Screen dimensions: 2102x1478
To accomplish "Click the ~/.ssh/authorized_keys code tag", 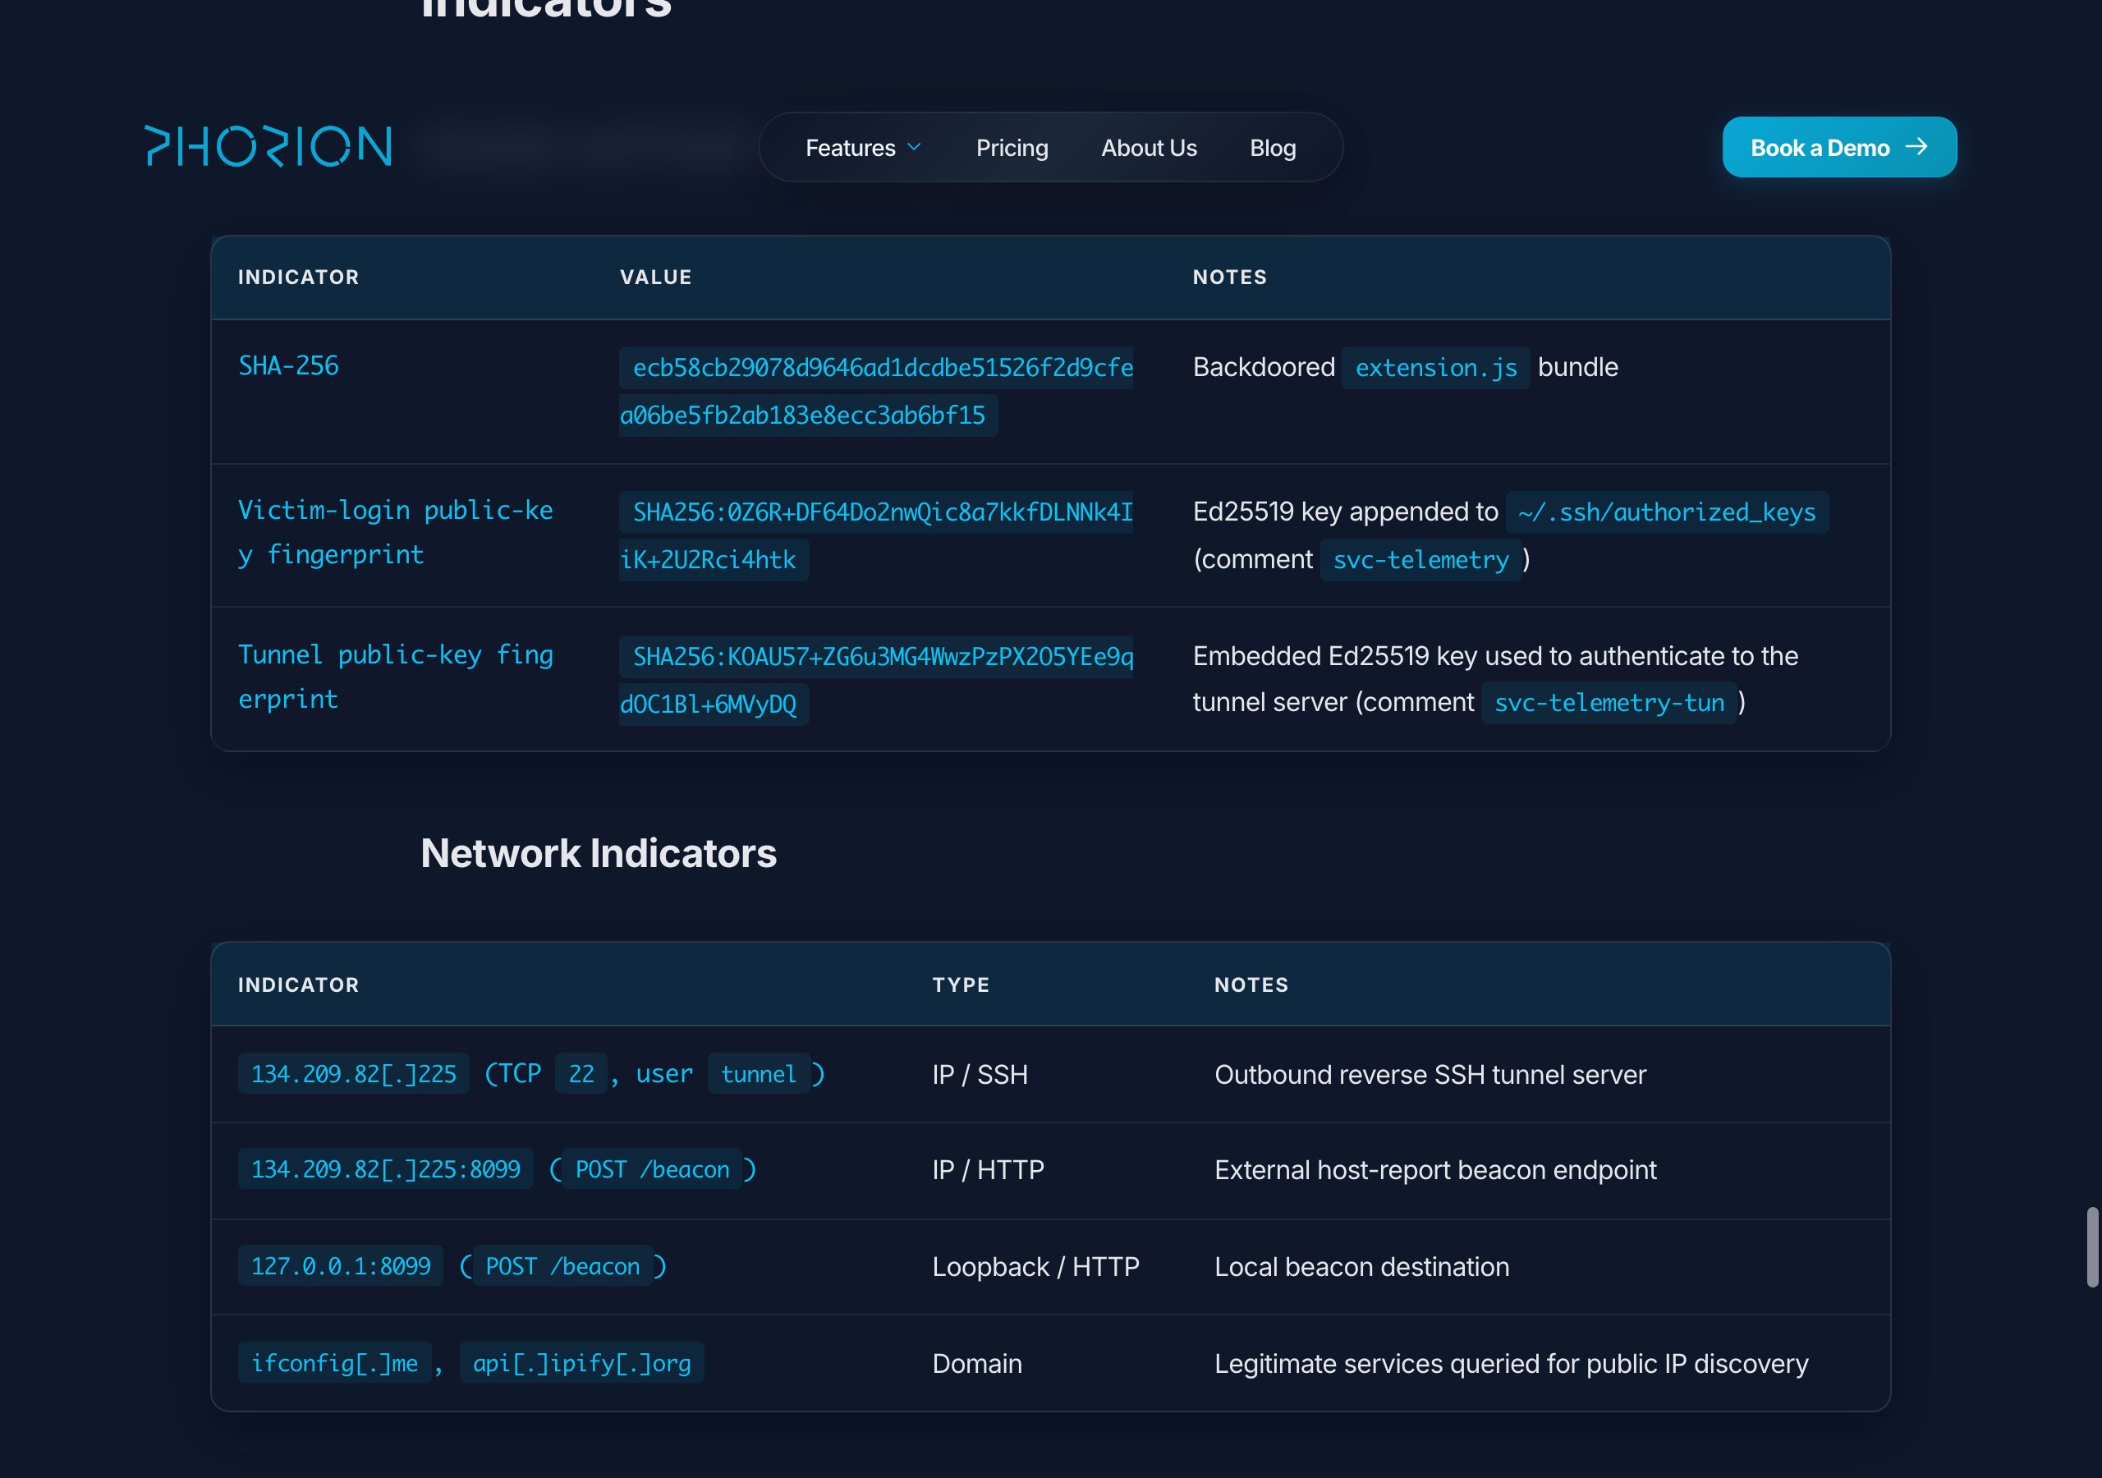I will 1666,512.
